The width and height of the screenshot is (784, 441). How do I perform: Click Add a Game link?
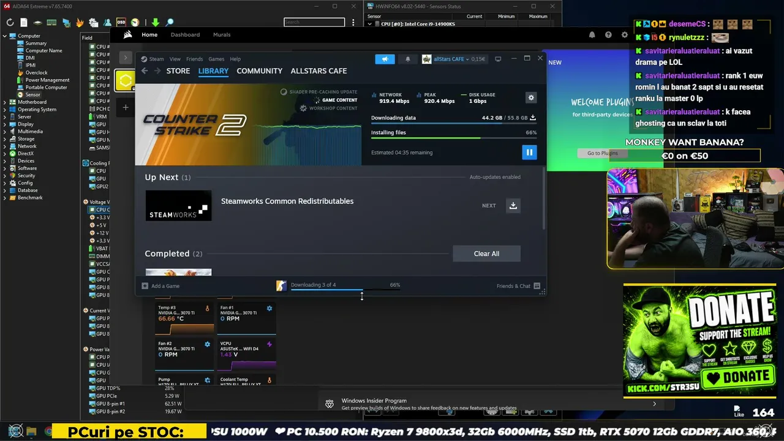pyautogui.click(x=165, y=286)
